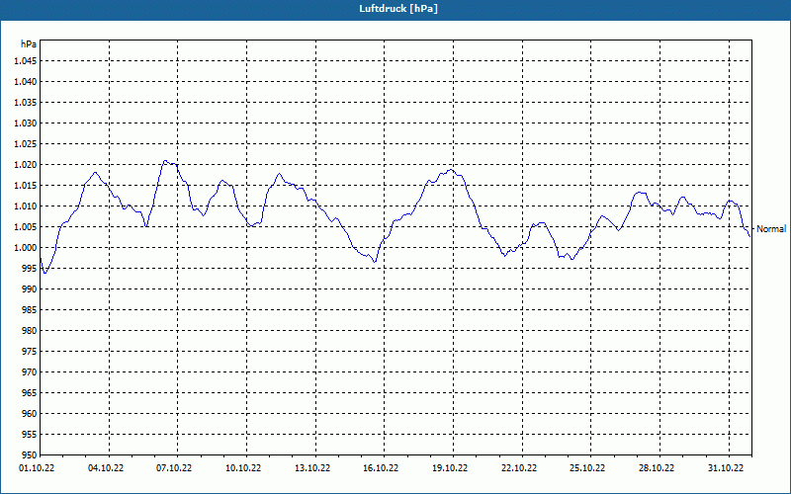Click the 07.10.22 date label
This screenshot has width=791, height=494.
tap(174, 468)
